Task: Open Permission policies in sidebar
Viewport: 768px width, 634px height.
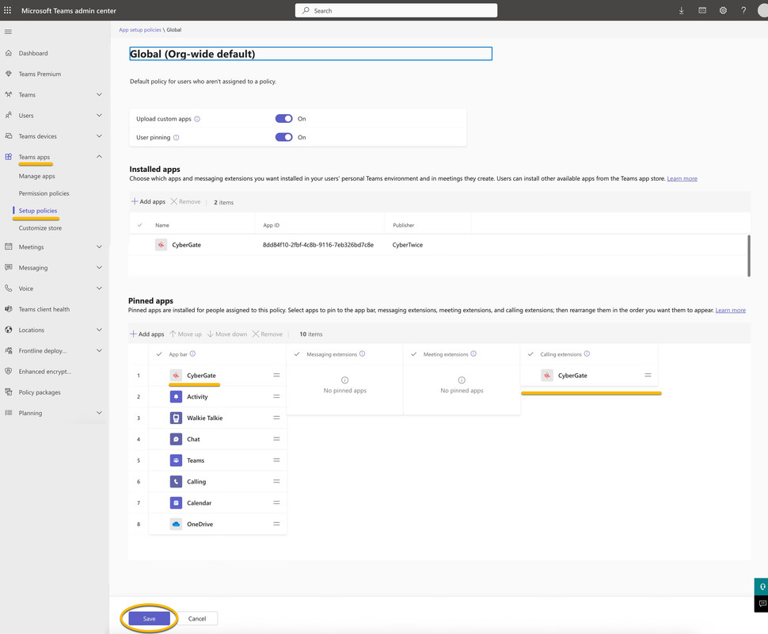Action: point(44,193)
